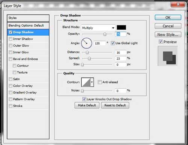Click the shadow color black swatch
Screen dimensions: 188x145
[x=121, y=27]
